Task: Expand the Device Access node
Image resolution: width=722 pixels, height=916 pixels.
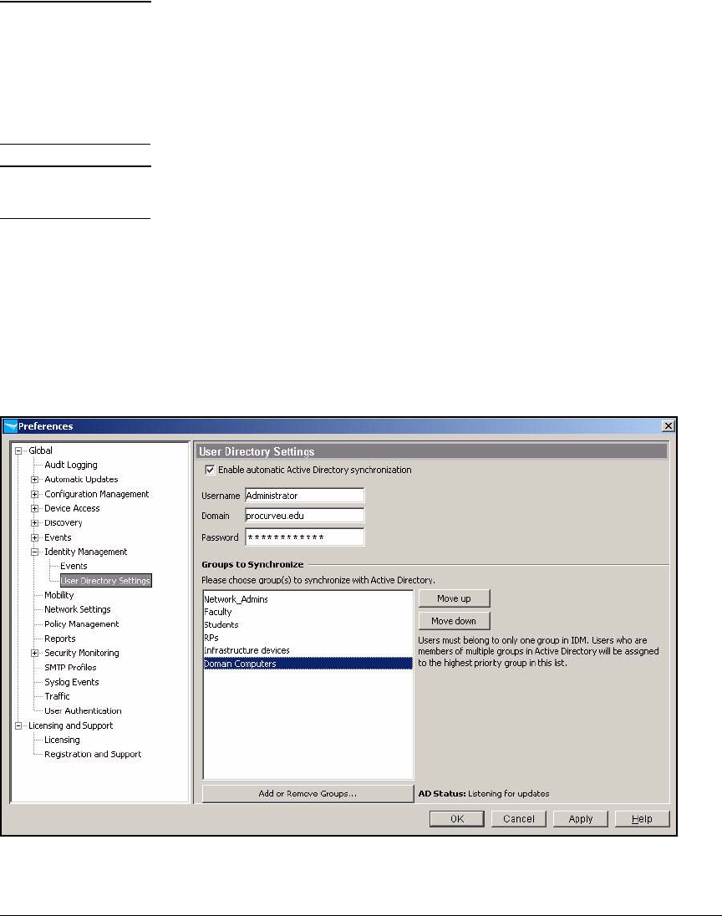Action: coord(34,508)
